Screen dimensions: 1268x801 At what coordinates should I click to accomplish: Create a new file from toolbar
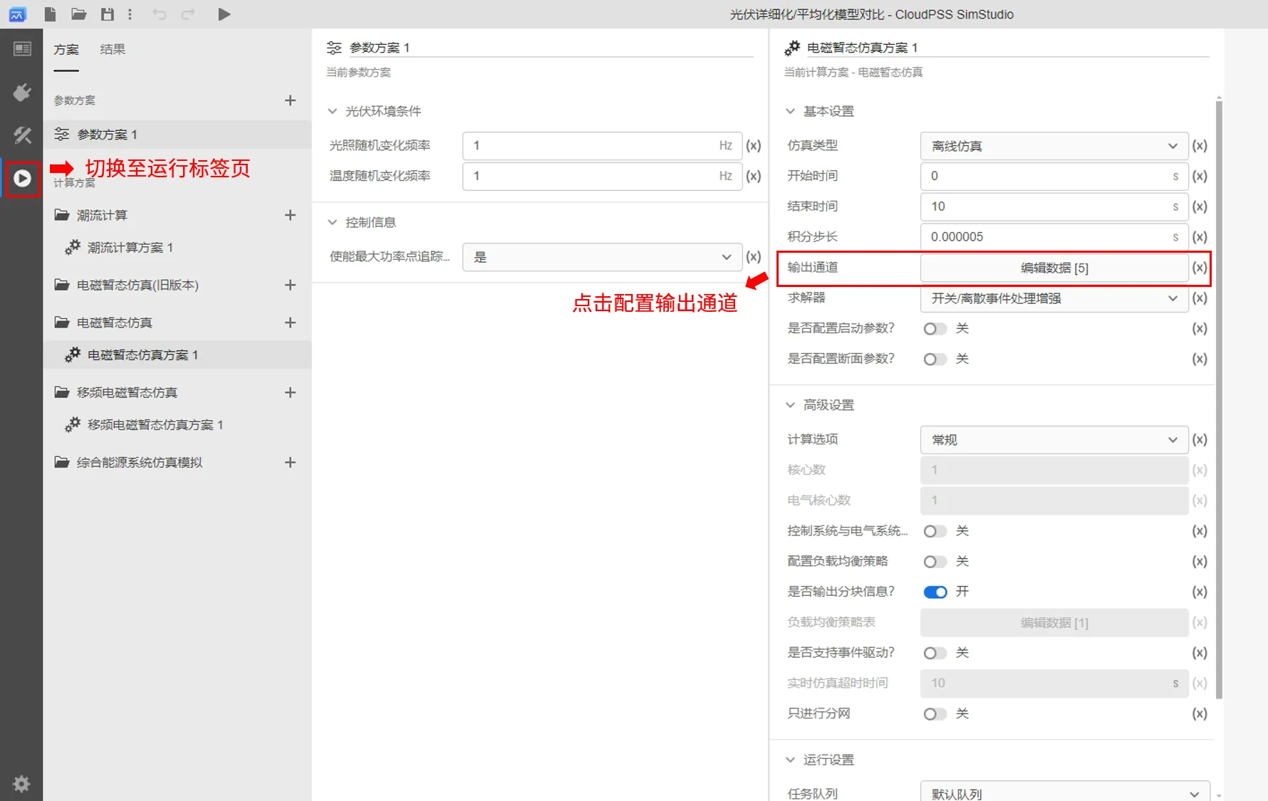point(50,14)
